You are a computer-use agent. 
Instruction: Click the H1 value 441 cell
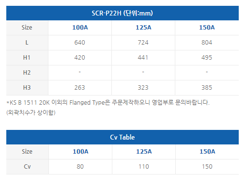click(143, 58)
